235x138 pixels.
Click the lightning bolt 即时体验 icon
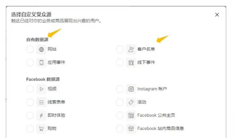41,116
